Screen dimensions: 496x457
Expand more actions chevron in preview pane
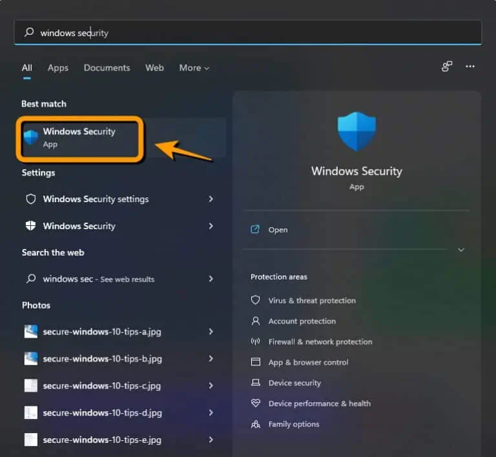tap(461, 250)
